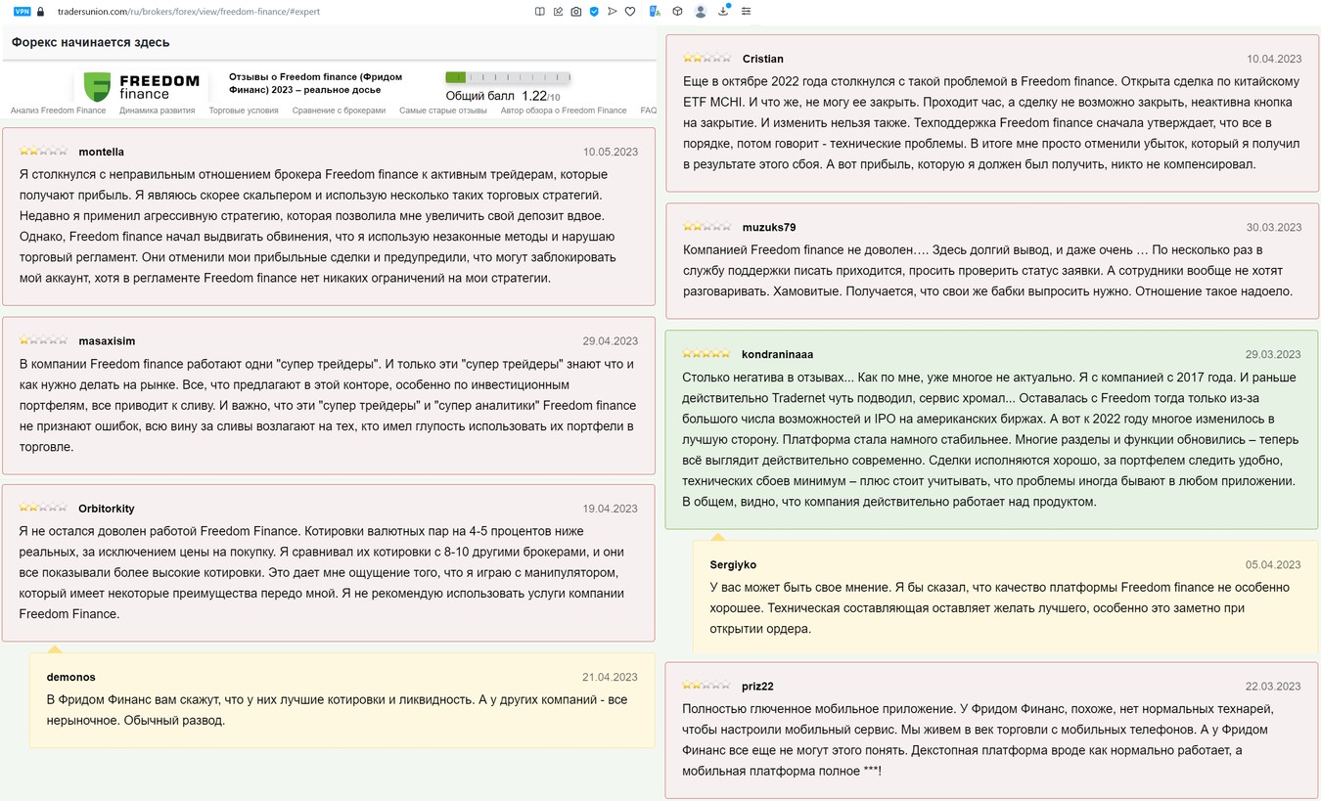This screenshot has height=801, width=1321.
Task: Click the blue shield ad blocker icon
Action: (x=594, y=12)
